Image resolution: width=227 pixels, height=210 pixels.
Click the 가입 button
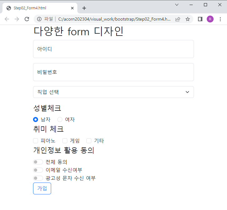(42, 188)
